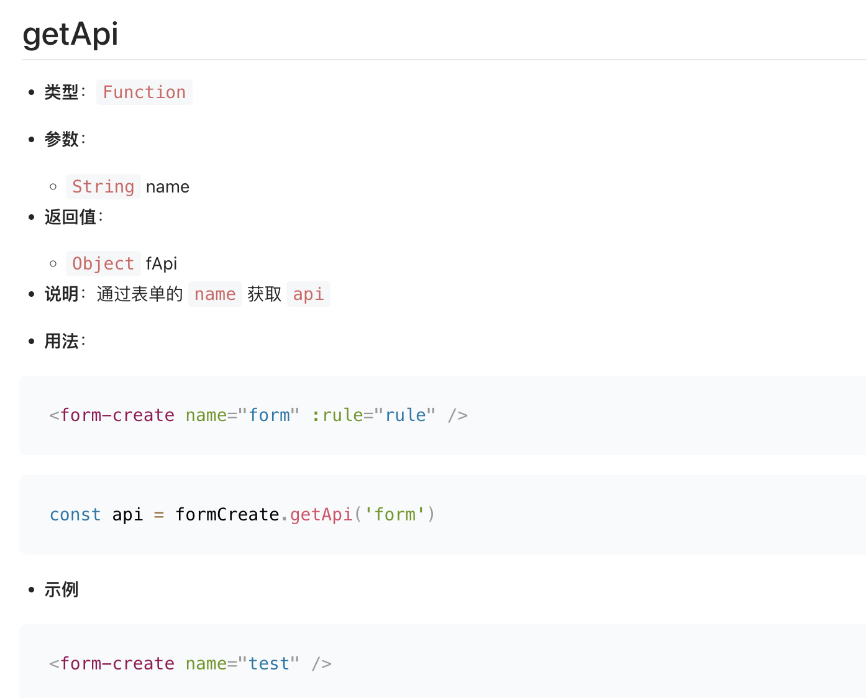Click the 类型 type label

[x=62, y=92]
